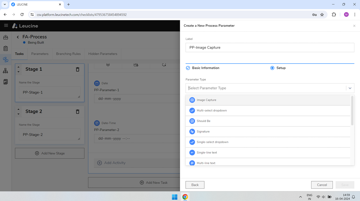
Task: Move Stage 2 up with arrow
Action: (19, 109)
